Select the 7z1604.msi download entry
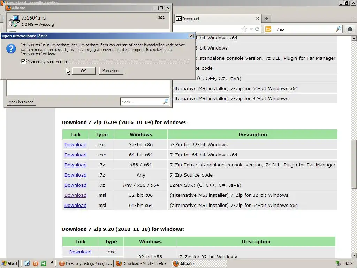357x268 pixels. pos(88,21)
